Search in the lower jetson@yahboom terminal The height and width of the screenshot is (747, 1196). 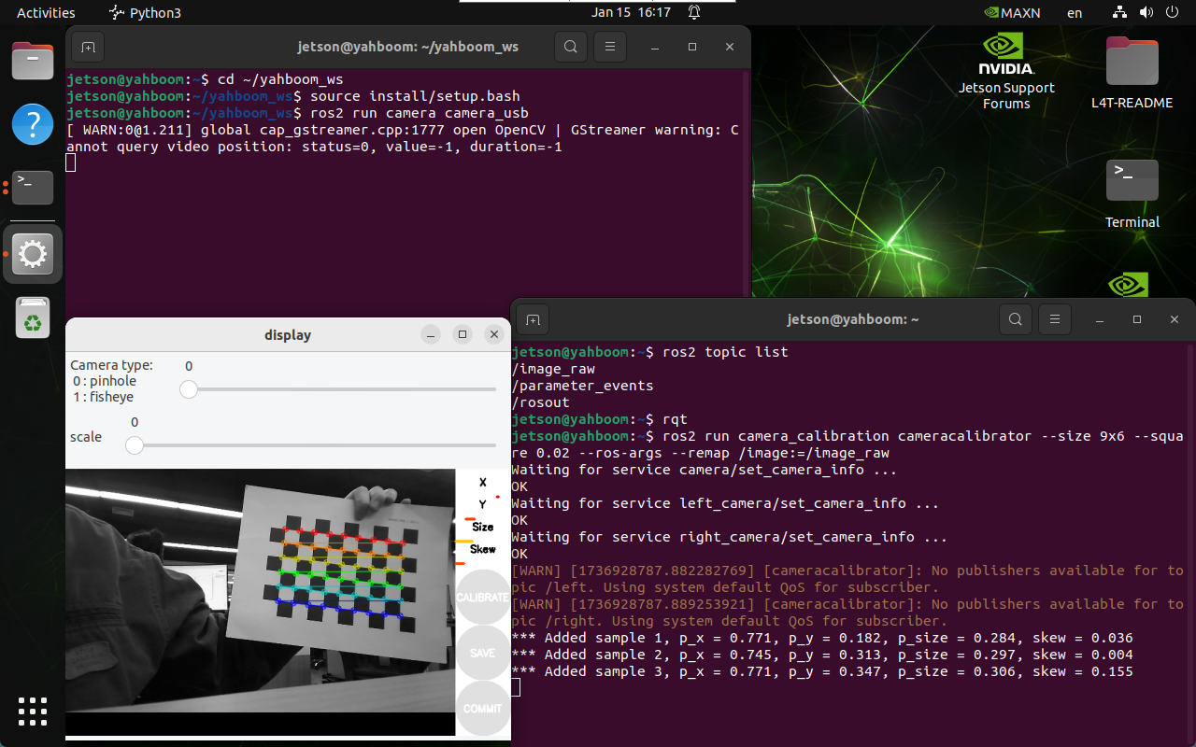[x=1015, y=319]
